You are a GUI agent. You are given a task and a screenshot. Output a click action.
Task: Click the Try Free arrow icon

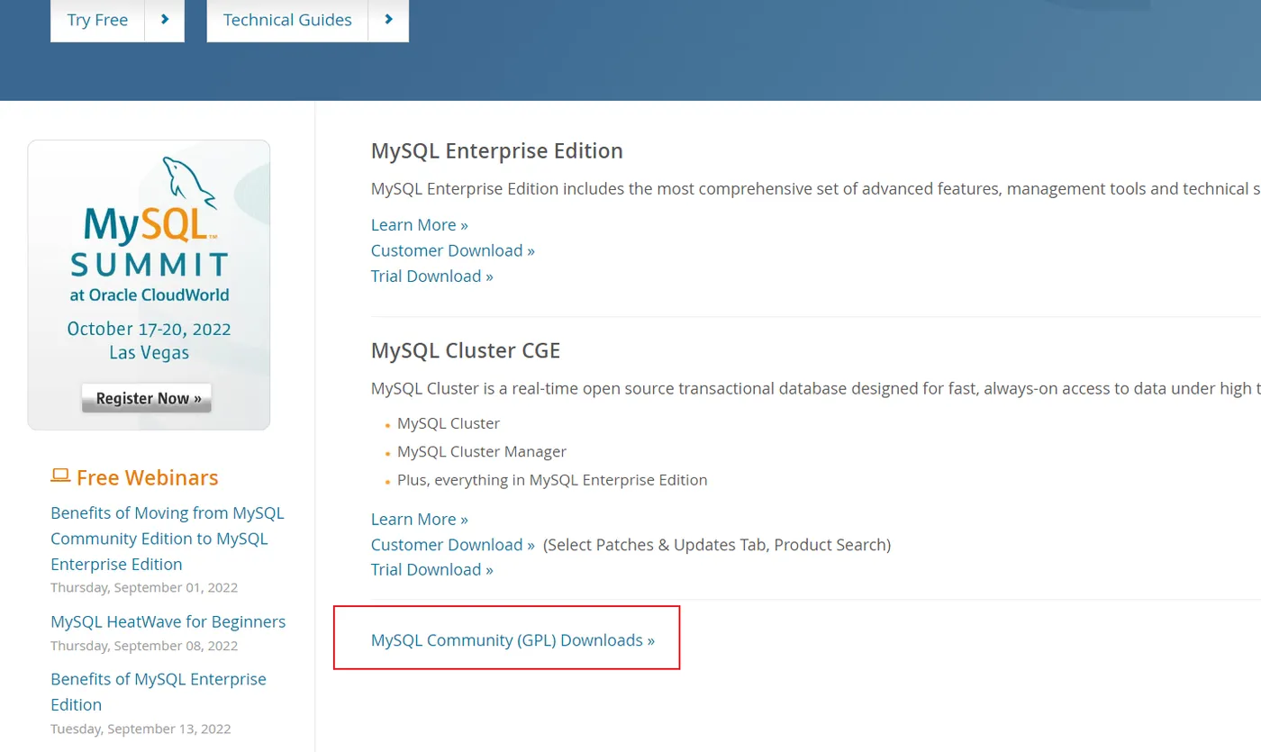165,20
